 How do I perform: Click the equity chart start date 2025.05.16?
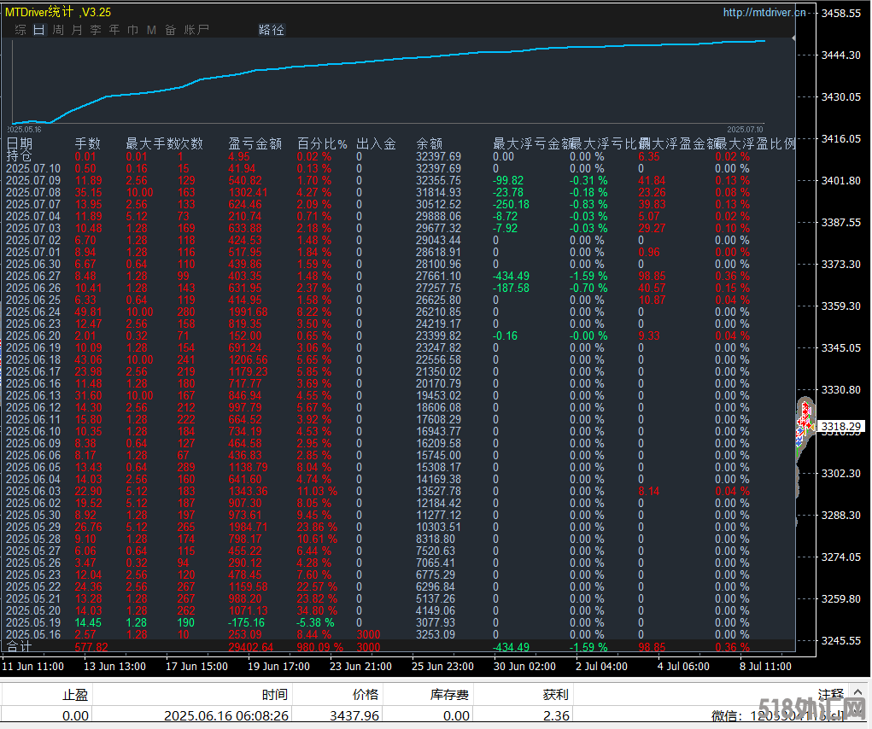(x=24, y=130)
